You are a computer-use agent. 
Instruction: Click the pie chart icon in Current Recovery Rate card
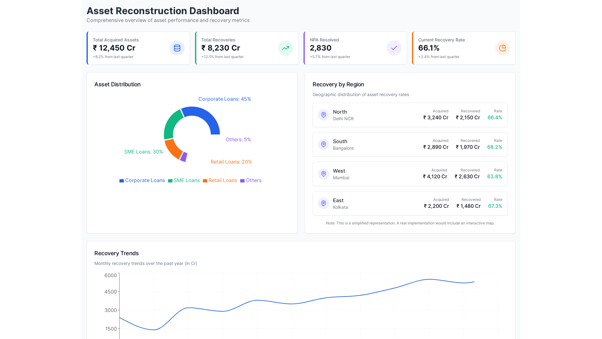click(x=503, y=48)
